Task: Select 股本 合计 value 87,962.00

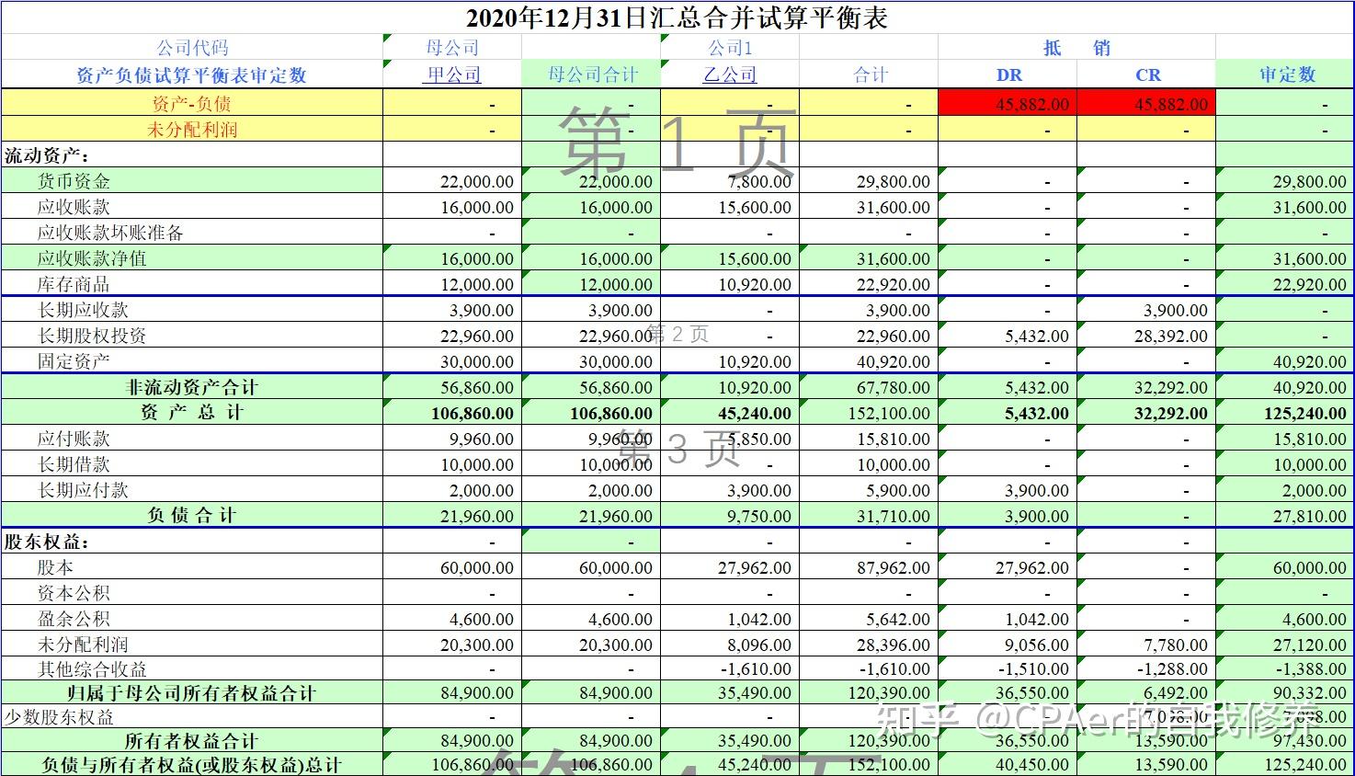Action: [x=893, y=568]
